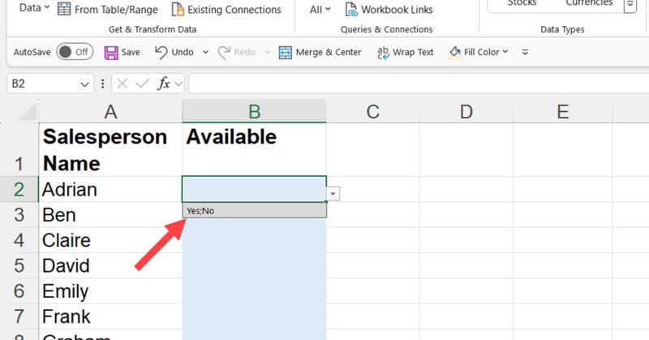Click the From Table/Range icon

coord(64,9)
